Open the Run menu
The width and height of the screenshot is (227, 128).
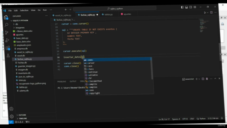(x=45, y=10)
